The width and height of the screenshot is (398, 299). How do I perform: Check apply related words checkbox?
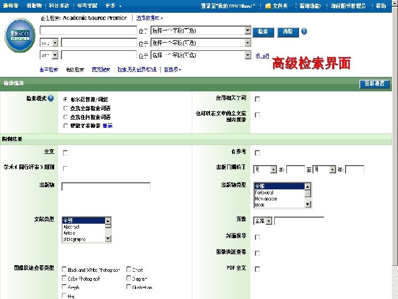click(x=258, y=99)
